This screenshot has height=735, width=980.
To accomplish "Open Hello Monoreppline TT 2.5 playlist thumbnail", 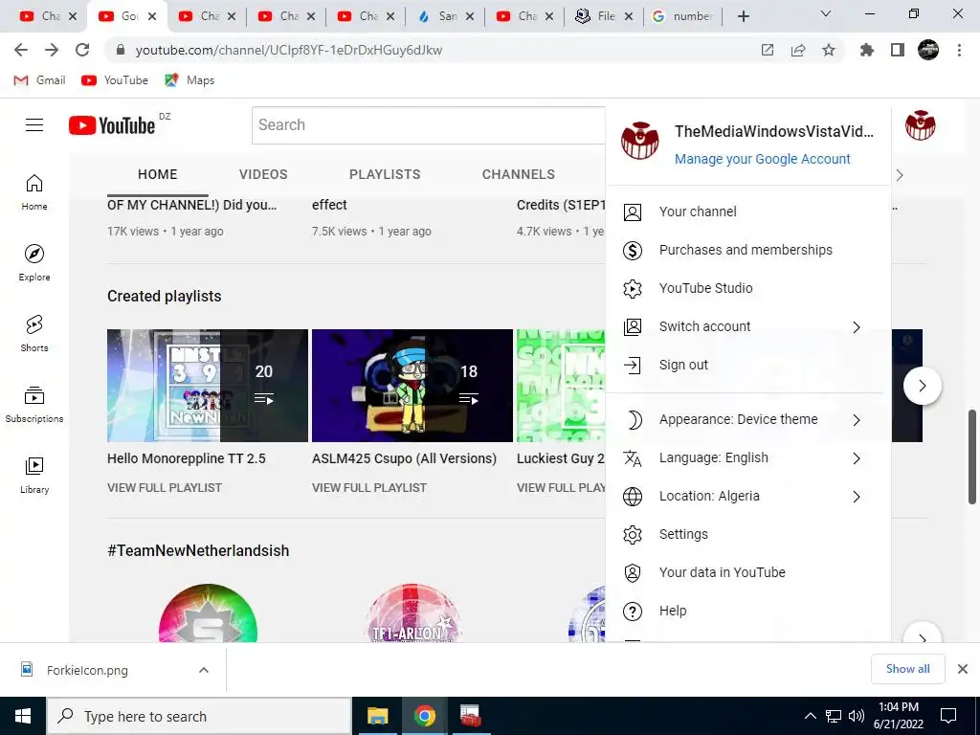I will point(208,386).
